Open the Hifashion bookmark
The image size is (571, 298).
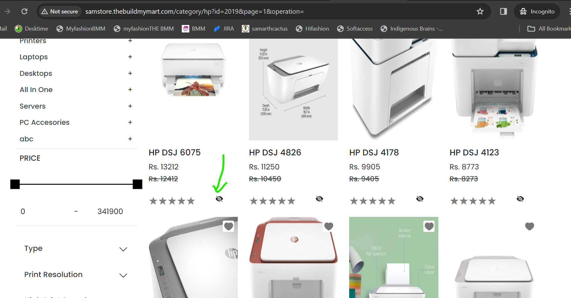312,29
